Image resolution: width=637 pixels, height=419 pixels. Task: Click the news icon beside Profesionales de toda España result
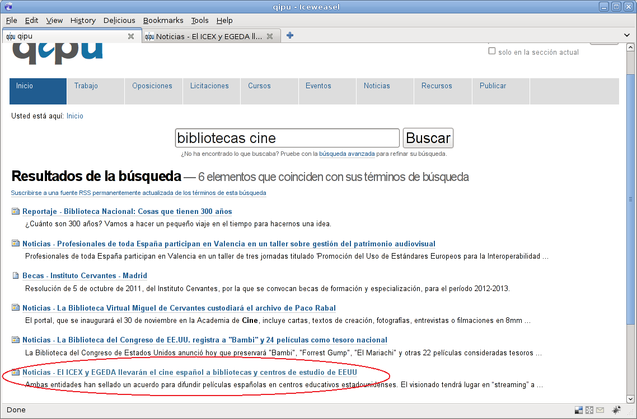coord(16,244)
